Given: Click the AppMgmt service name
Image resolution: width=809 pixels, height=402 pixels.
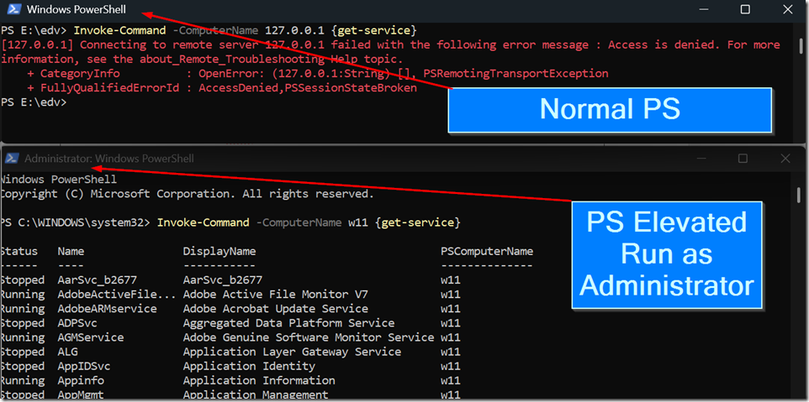Looking at the screenshot, I should click(x=81, y=396).
